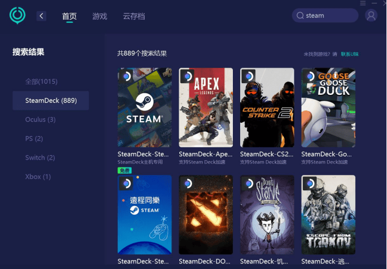
Task: Show PS (2) search results
Action: (34, 138)
